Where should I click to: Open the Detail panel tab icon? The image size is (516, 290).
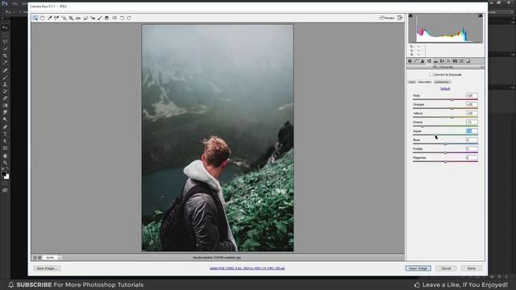point(422,61)
